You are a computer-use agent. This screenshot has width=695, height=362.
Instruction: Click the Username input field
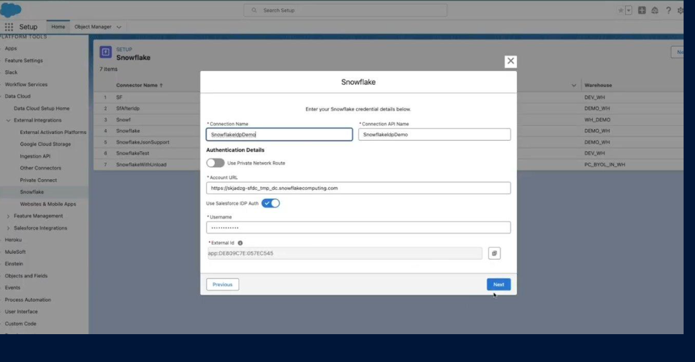point(358,227)
